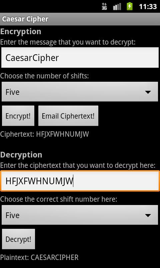Tap the 11:33 clock in status bar

[x=148, y=7]
